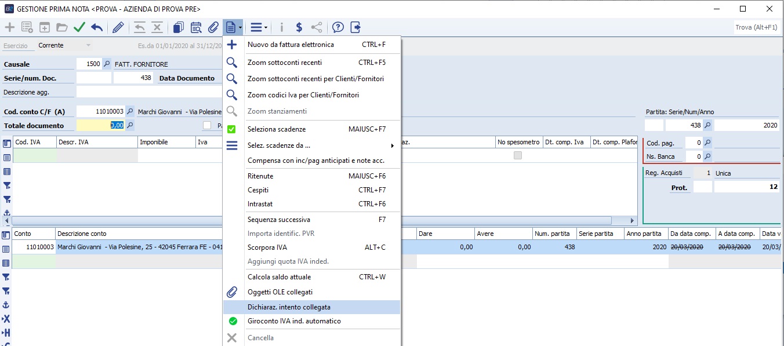Click the help question mark toolbar icon

[338, 27]
